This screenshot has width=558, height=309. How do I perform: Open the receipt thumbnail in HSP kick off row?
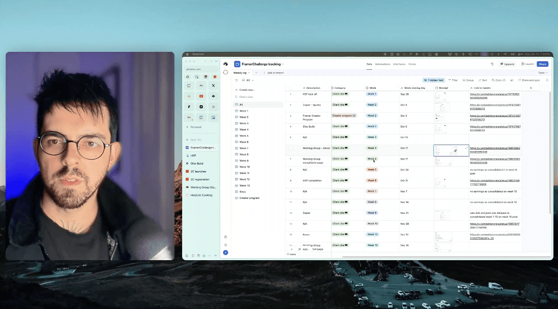coord(441,96)
